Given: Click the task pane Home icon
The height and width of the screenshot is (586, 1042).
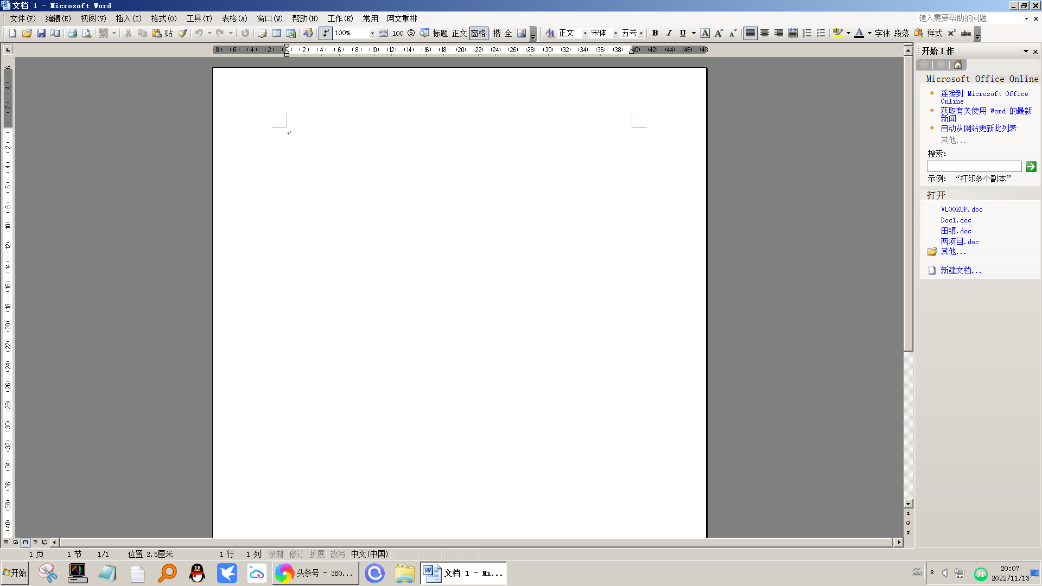Looking at the screenshot, I should pyautogui.click(x=957, y=65).
